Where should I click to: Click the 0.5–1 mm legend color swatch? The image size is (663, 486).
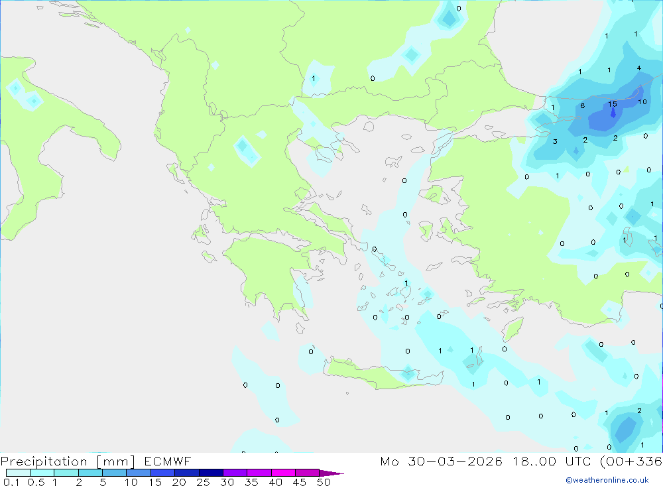[42, 473]
